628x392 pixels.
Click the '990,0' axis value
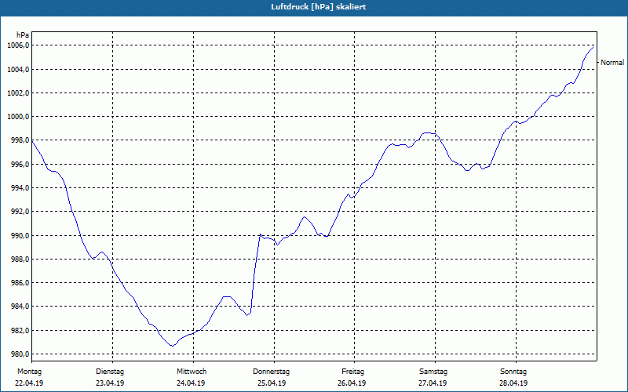tap(20, 236)
